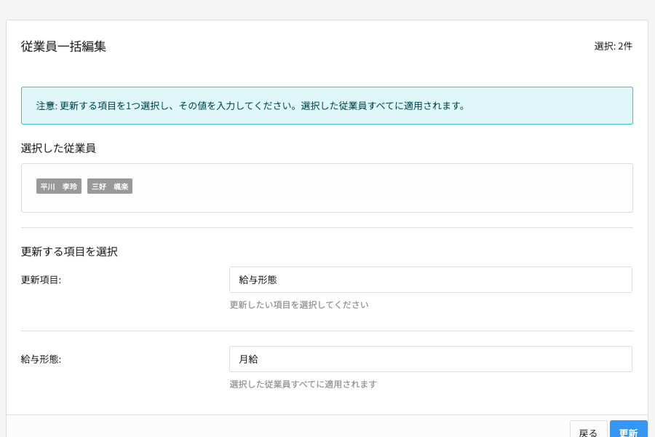
Task: Click the 更新項目: field label
Action: pos(41,280)
